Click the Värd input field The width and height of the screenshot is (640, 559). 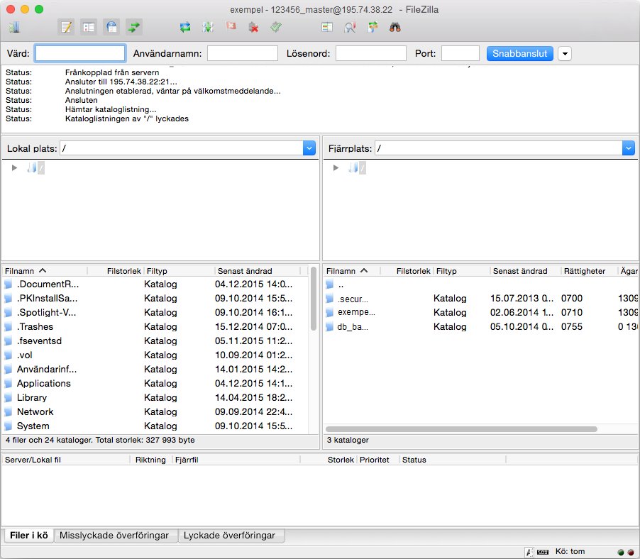(x=80, y=53)
